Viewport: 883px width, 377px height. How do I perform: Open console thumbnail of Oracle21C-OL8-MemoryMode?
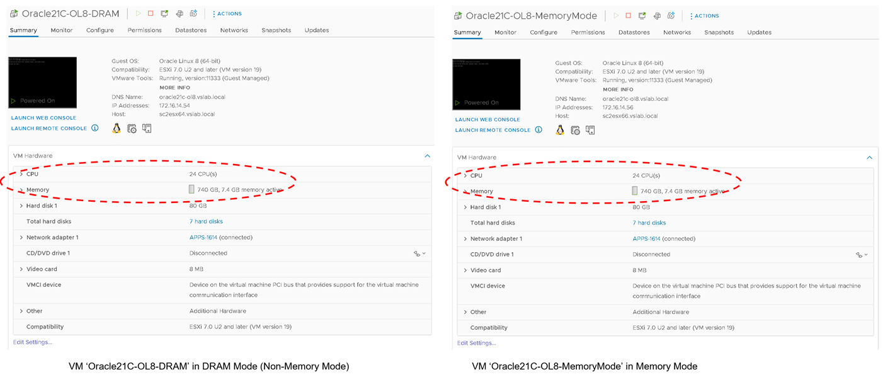coord(486,84)
